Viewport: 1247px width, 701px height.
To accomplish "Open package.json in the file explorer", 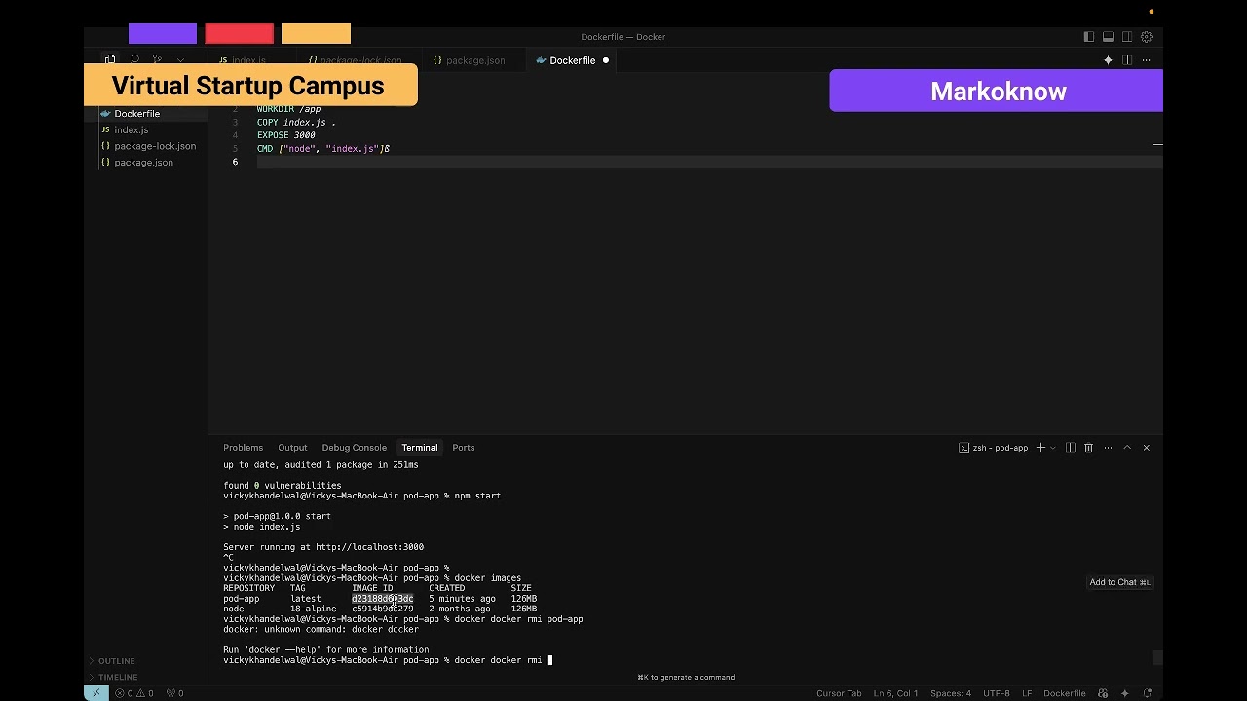I will [146, 163].
